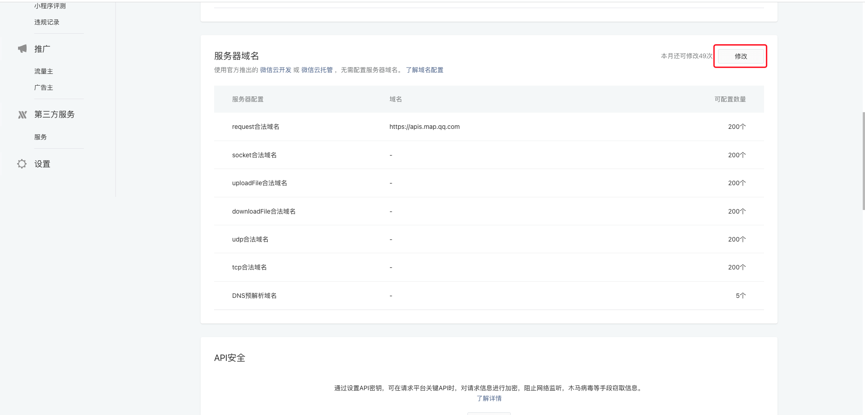This screenshot has height=415, width=865.
Task: Select the DNS预解析域名 row label
Action: (x=254, y=296)
